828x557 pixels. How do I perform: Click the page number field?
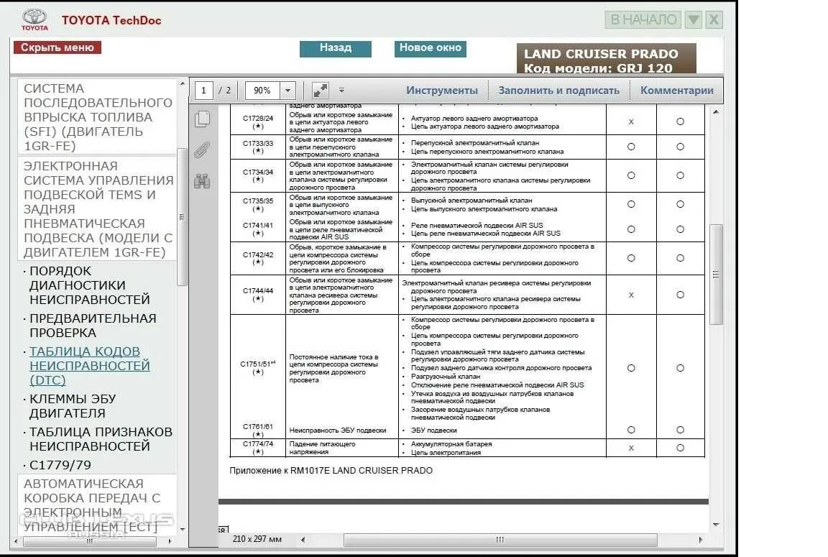204,91
